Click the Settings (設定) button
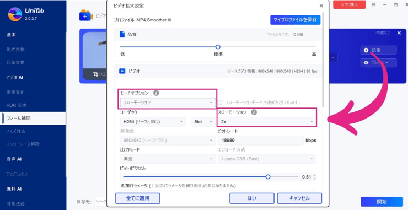408x210 pixels. tap(379, 50)
